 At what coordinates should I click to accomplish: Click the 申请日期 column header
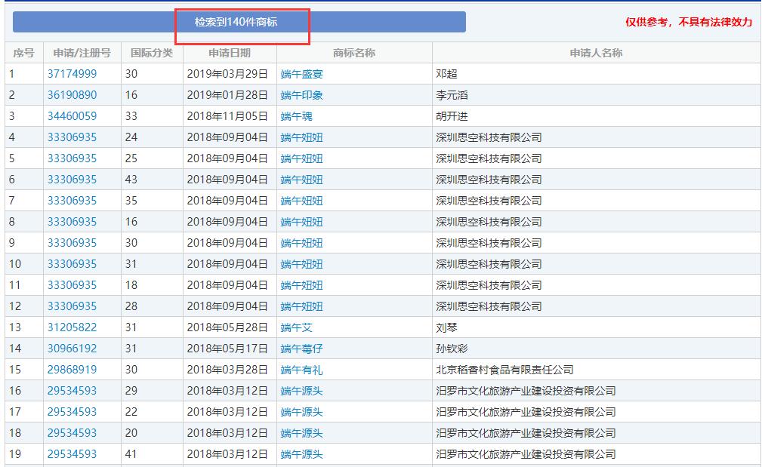click(230, 53)
